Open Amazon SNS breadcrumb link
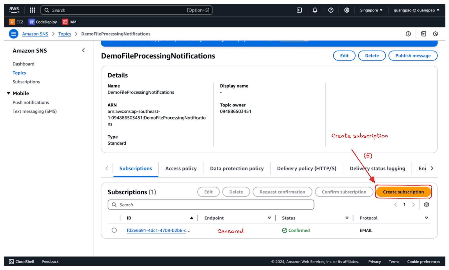Viewport: 449px width, 270px height. [x=35, y=34]
